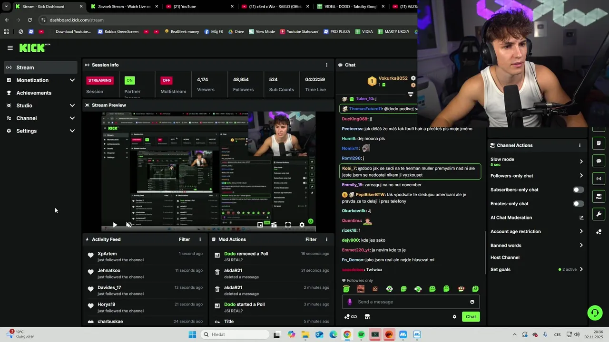Open Spotify from the taskbar
The width and height of the screenshot is (609, 342).
[361, 334]
